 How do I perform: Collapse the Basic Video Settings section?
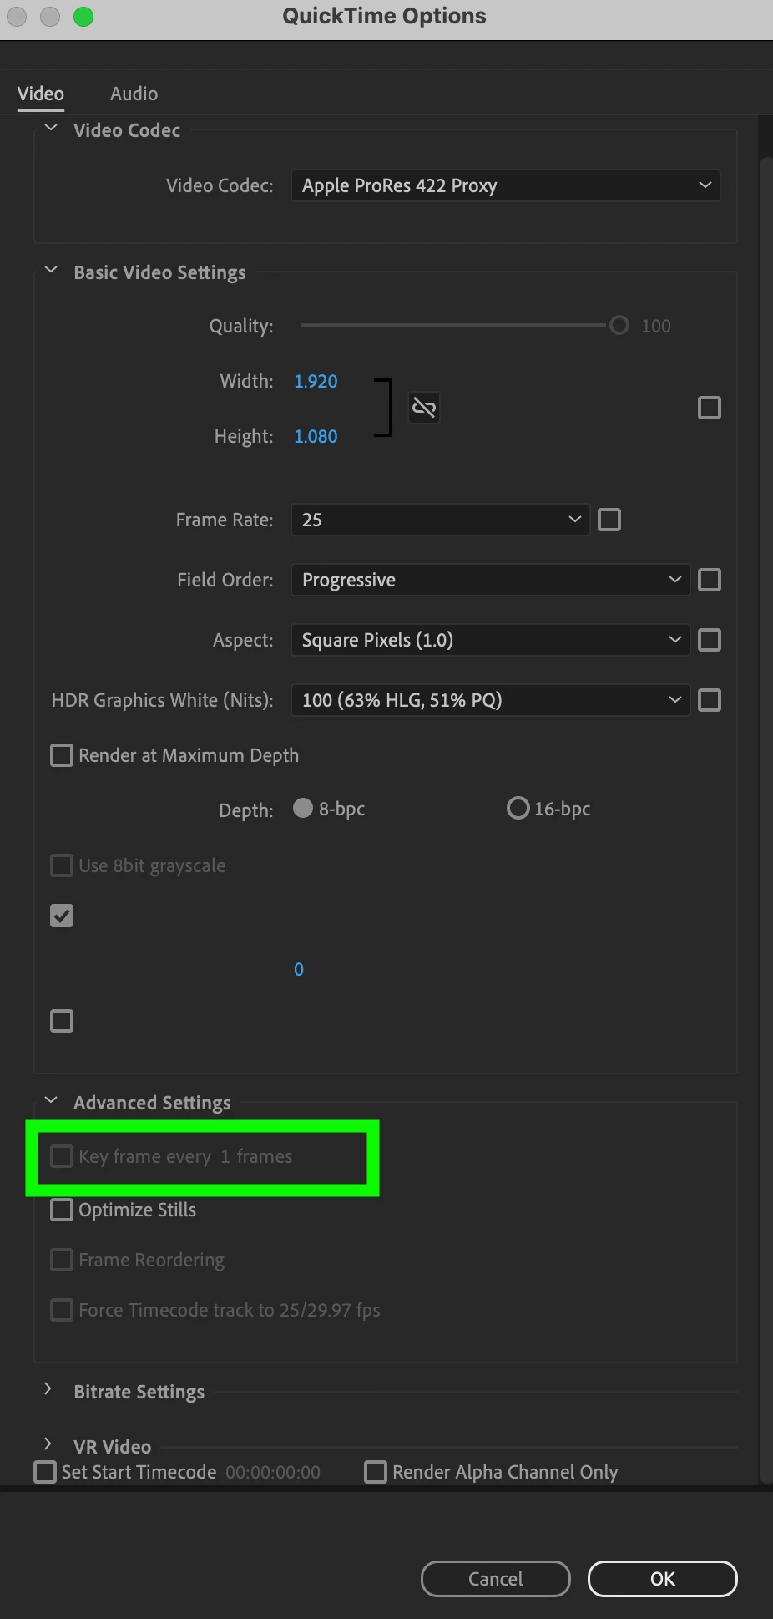pyautogui.click(x=51, y=271)
